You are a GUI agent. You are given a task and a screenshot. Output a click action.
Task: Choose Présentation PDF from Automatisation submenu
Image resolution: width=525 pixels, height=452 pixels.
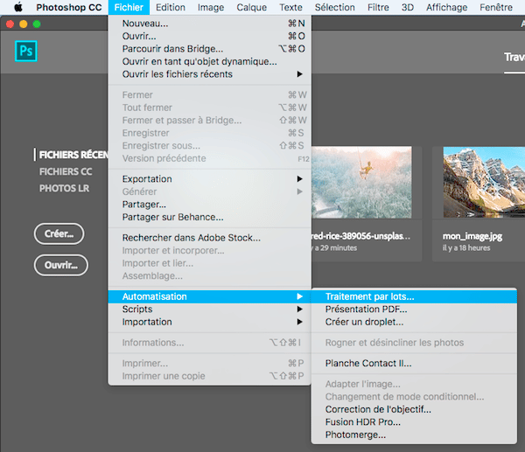(x=365, y=309)
